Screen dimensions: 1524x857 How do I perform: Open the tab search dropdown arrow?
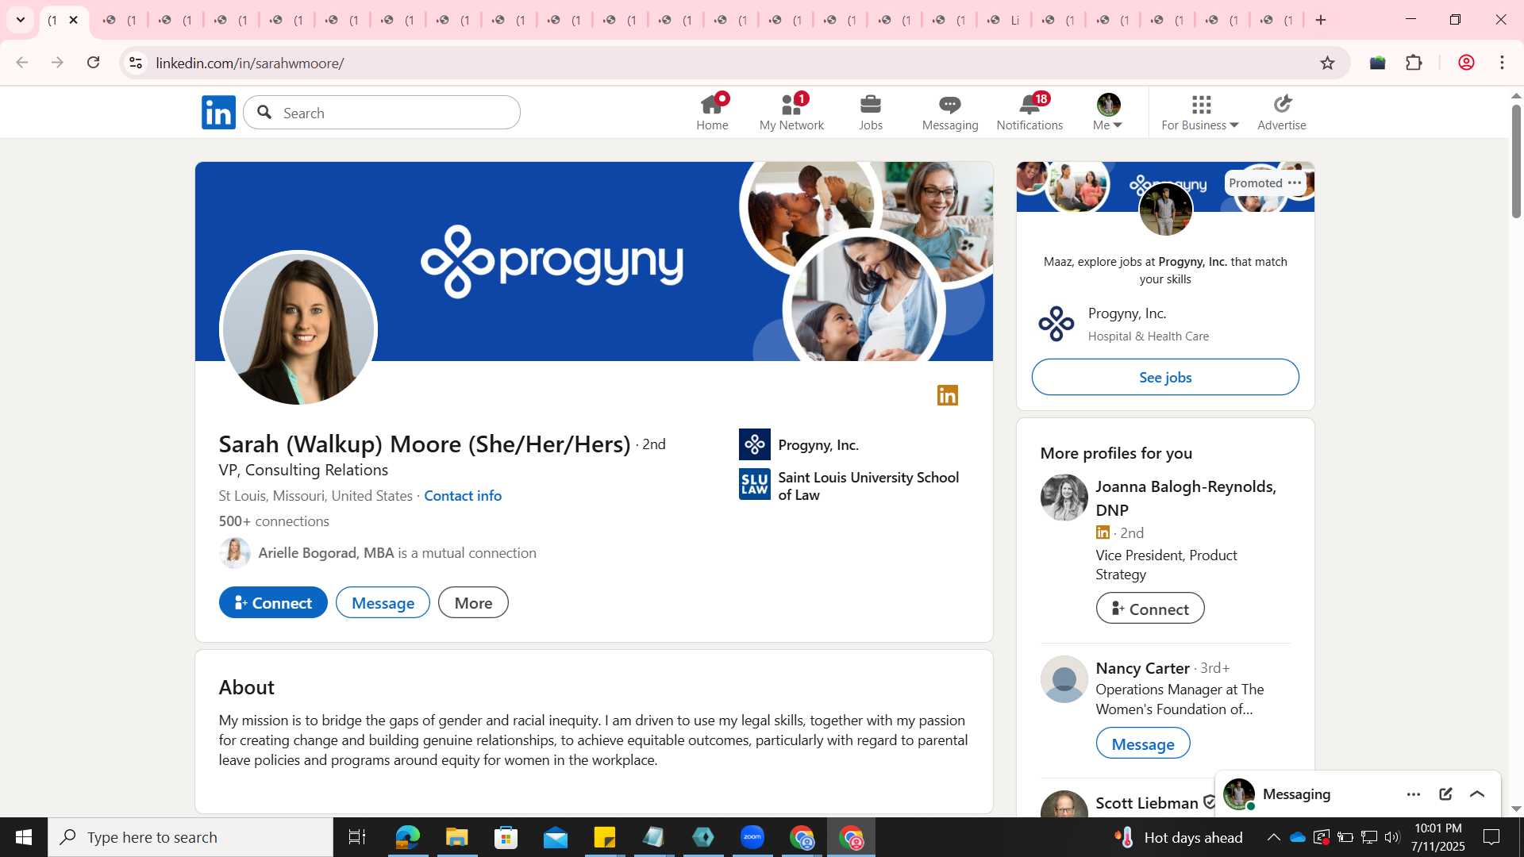[x=21, y=20]
